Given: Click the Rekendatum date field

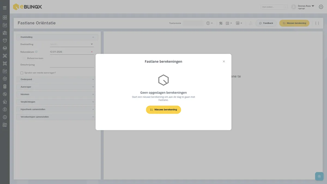Looking at the screenshot, I should click(72, 52).
